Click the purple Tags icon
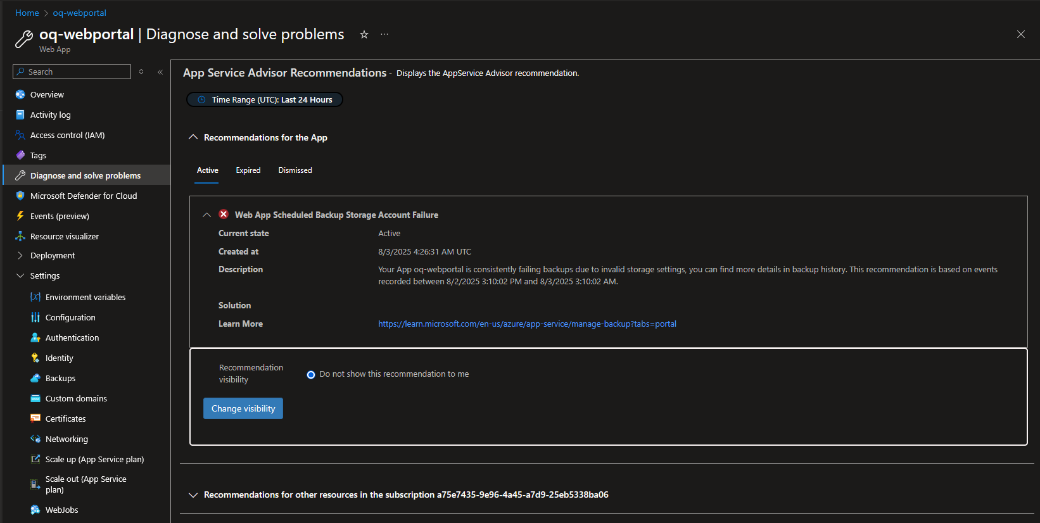The image size is (1040, 523). tap(20, 155)
